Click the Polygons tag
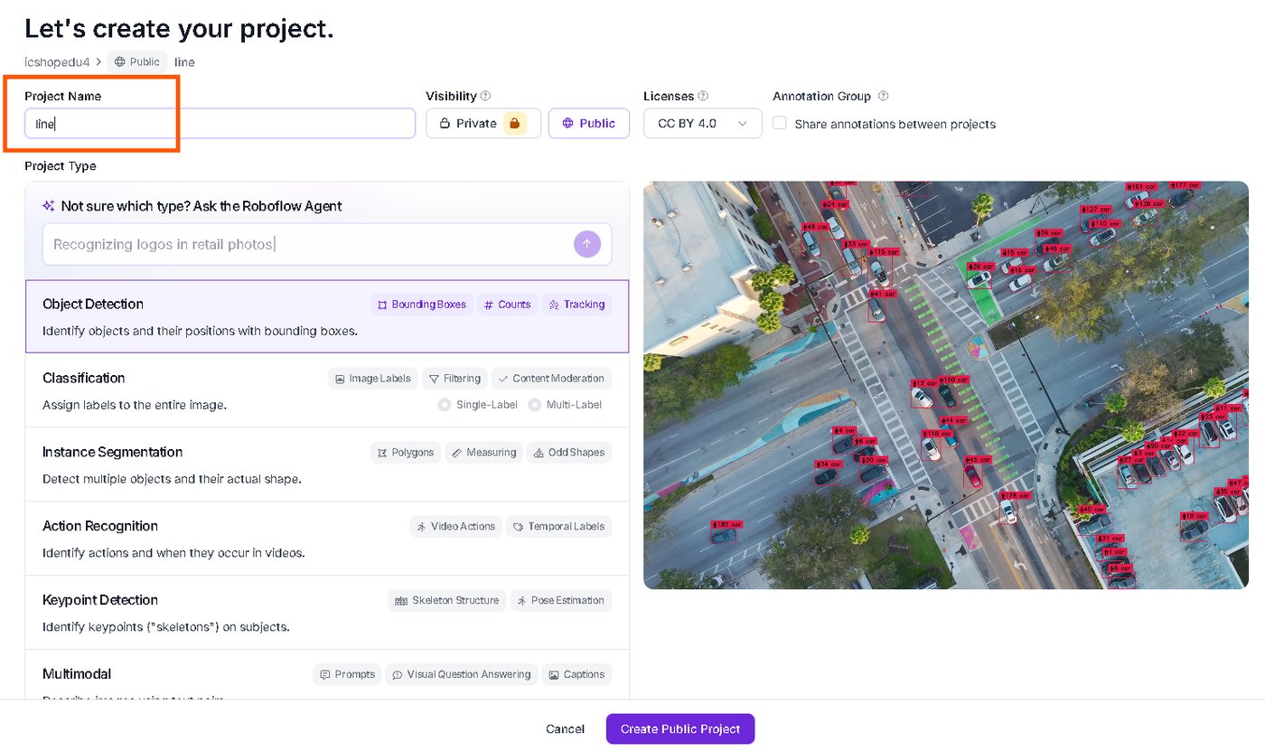 pyautogui.click(x=406, y=453)
